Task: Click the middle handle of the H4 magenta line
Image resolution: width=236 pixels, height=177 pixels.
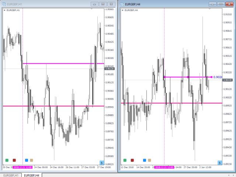Action: coord(188,77)
